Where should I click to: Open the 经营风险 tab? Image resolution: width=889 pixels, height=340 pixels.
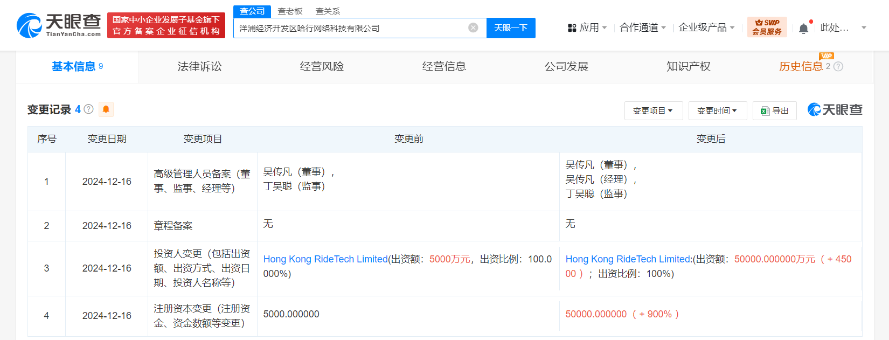pos(322,67)
